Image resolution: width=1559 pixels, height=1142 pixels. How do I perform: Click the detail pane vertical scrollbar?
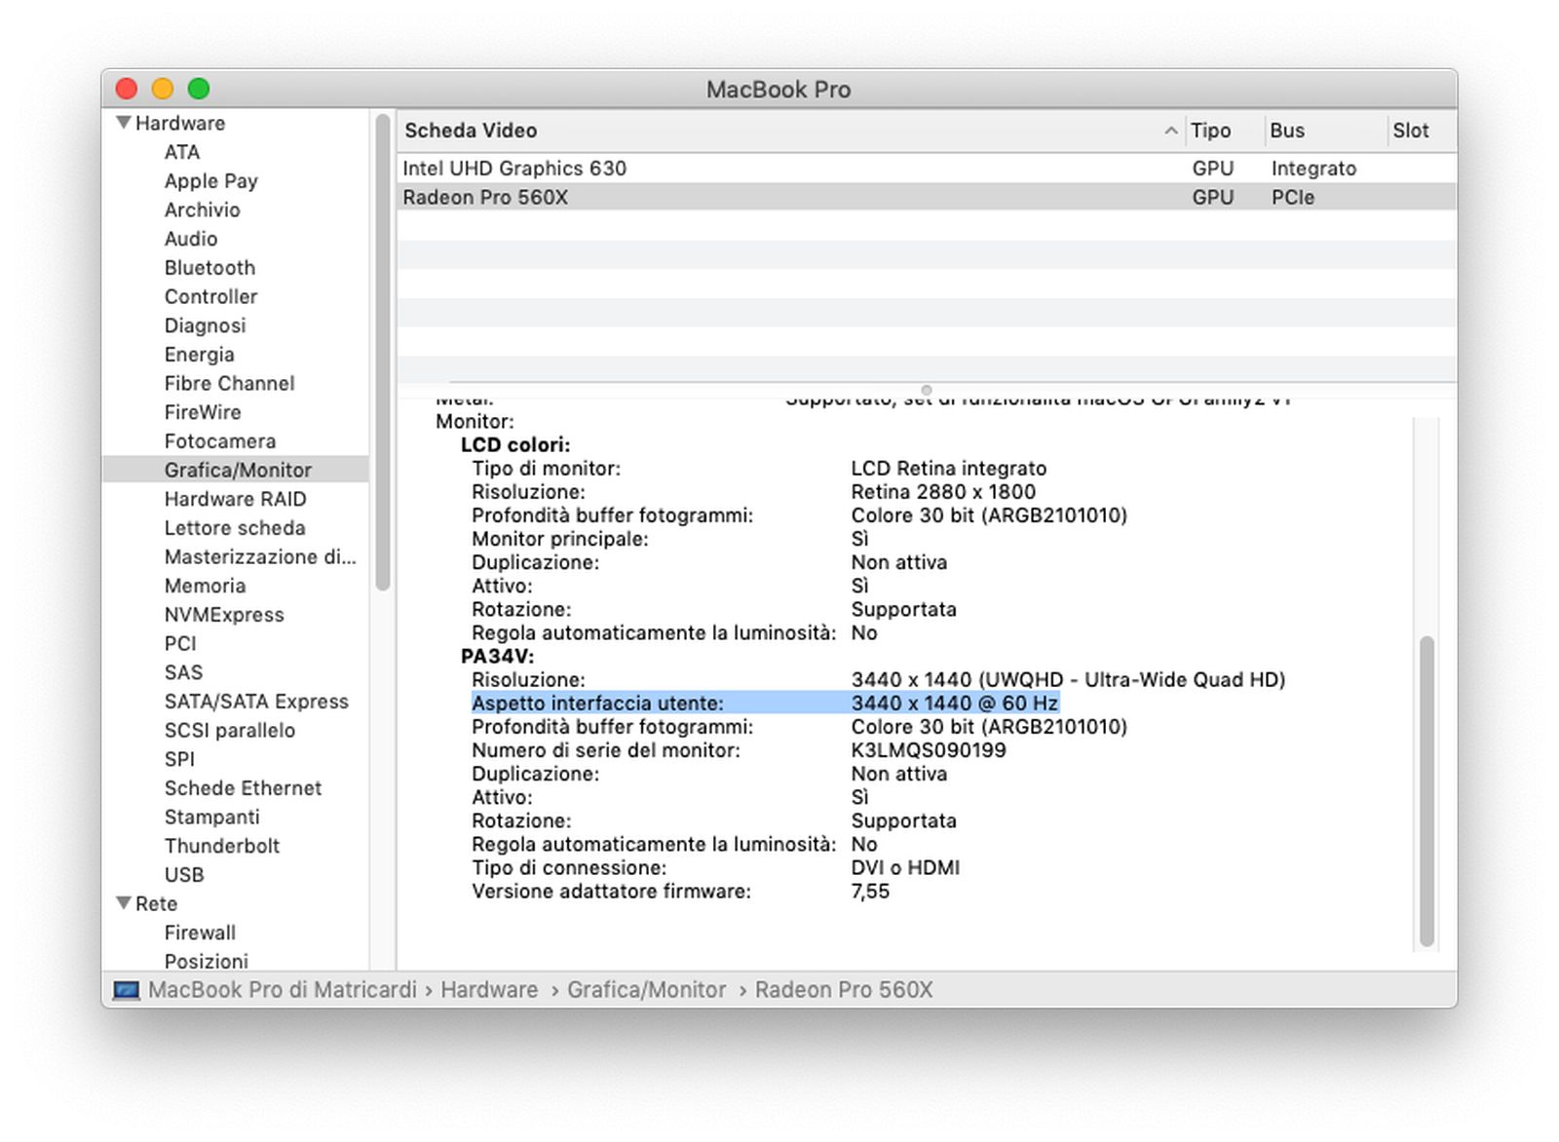click(1426, 789)
